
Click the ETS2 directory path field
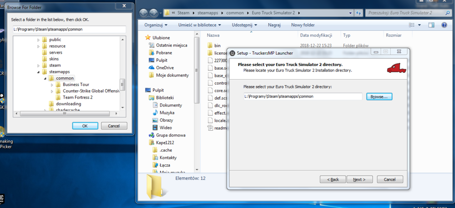pos(303,96)
